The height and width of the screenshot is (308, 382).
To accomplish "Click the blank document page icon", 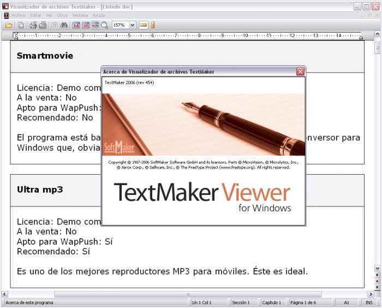I will [x=21, y=25].
